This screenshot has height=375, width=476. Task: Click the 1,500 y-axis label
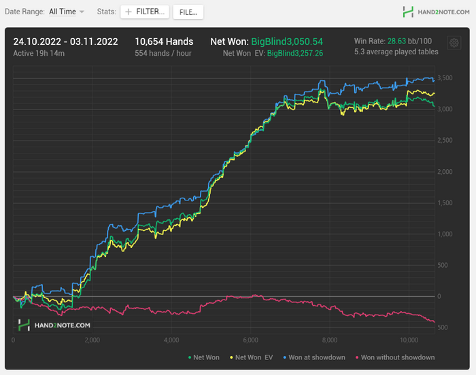[445, 203]
